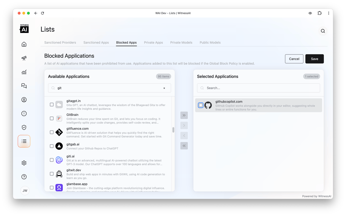Click the glambase.app purple icon
Image resolution: width=346 pixels, height=216 pixels.
coord(59,188)
